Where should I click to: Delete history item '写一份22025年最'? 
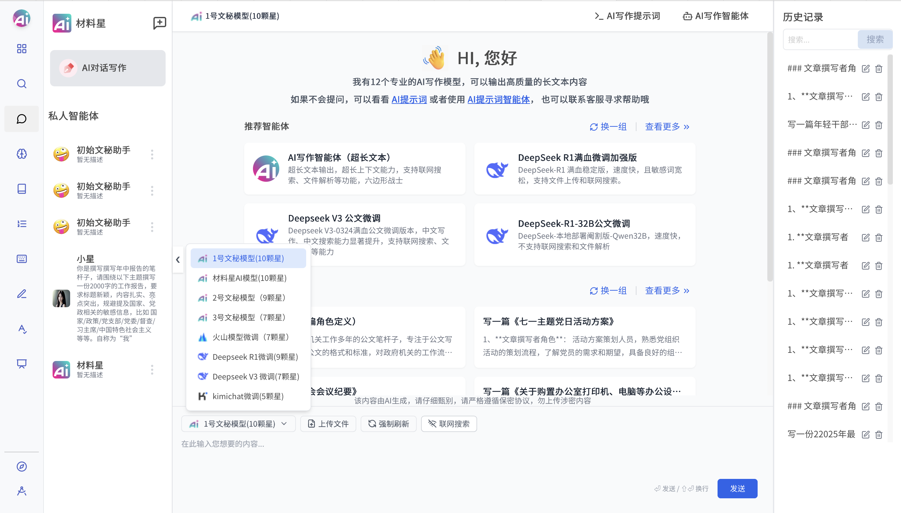(x=879, y=434)
